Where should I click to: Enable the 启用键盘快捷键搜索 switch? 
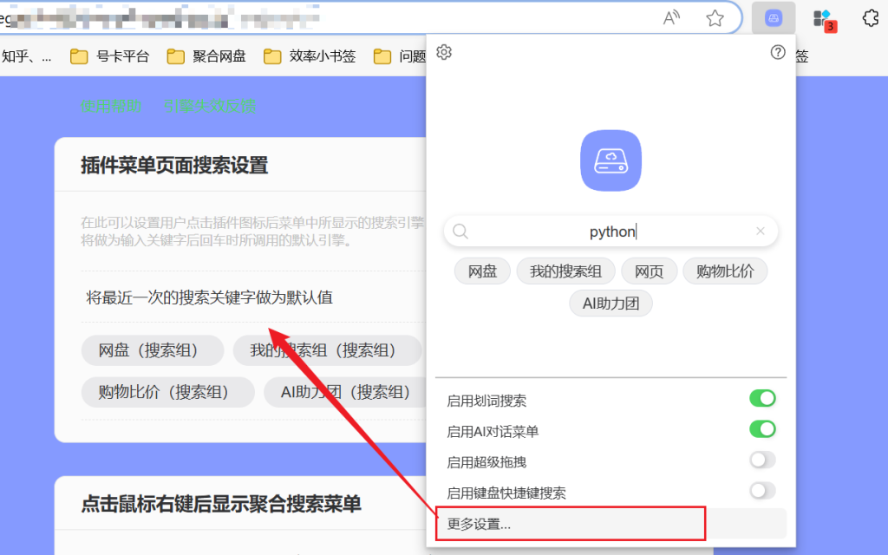click(762, 490)
